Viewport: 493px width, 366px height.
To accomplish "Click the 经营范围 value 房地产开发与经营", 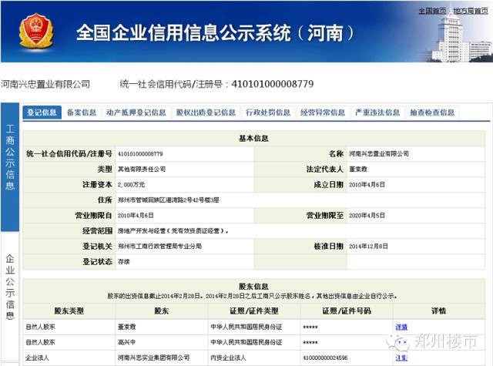I will pos(173,231).
